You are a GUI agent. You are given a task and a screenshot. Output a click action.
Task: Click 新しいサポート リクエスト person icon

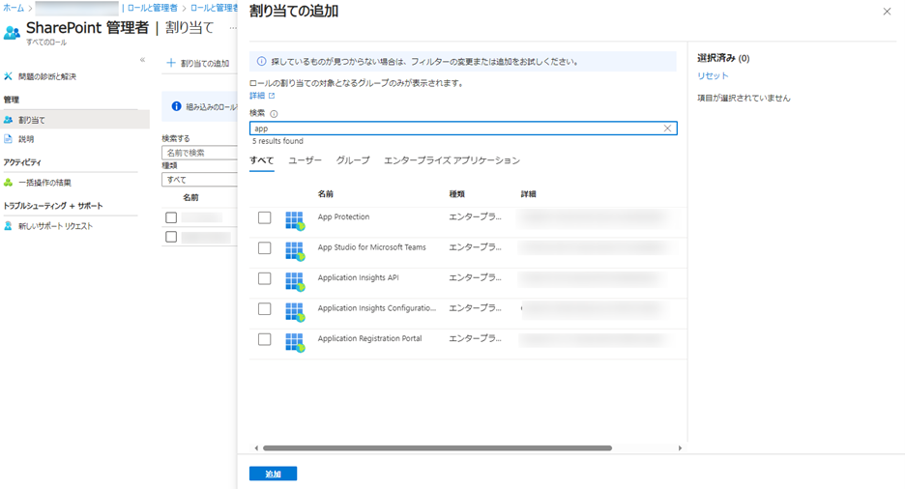pyautogui.click(x=8, y=226)
